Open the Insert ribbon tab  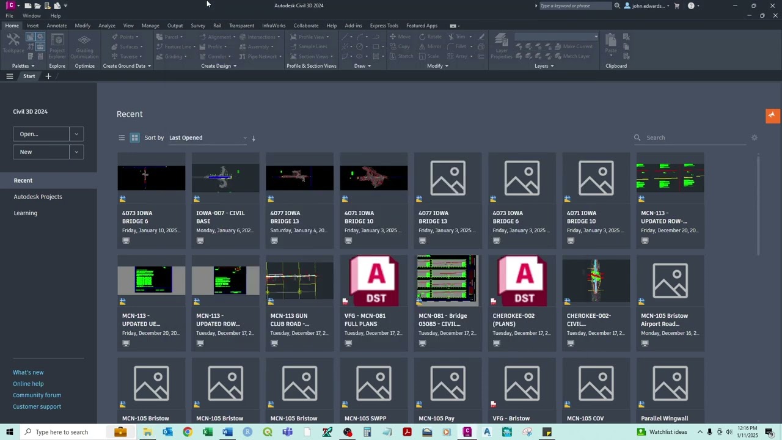(32, 26)
